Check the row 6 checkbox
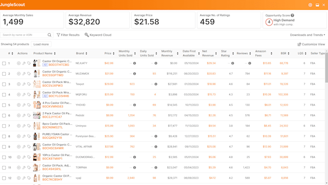The image size is (328, 185). (4, 116)
